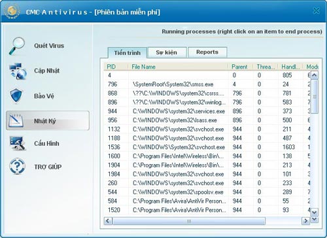Select the csrss process with PID 868
The width and height of the screenshot is (327, 238).
pyautogui.click(x=207, y=93)
